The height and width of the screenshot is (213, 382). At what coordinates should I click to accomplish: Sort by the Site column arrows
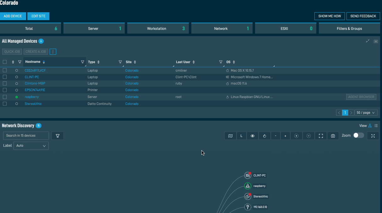pyautogui.click(x=135, y=62)
